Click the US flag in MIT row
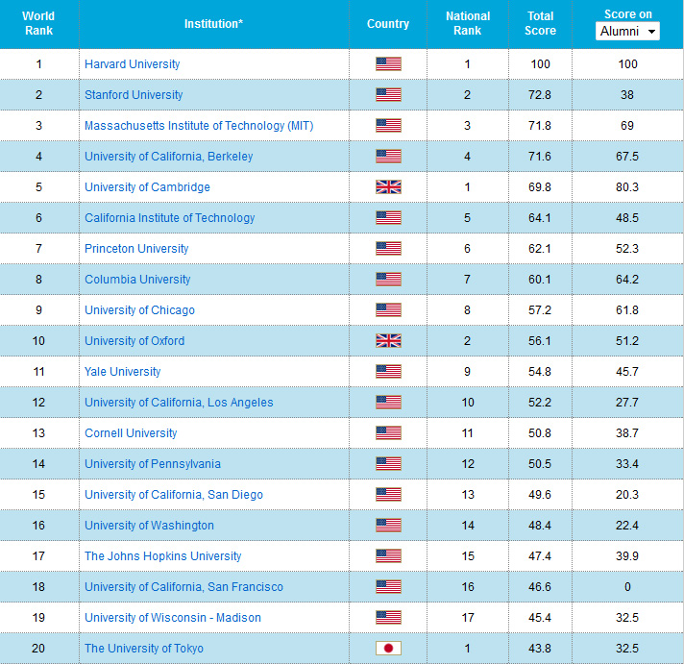 tap(388, 126)
